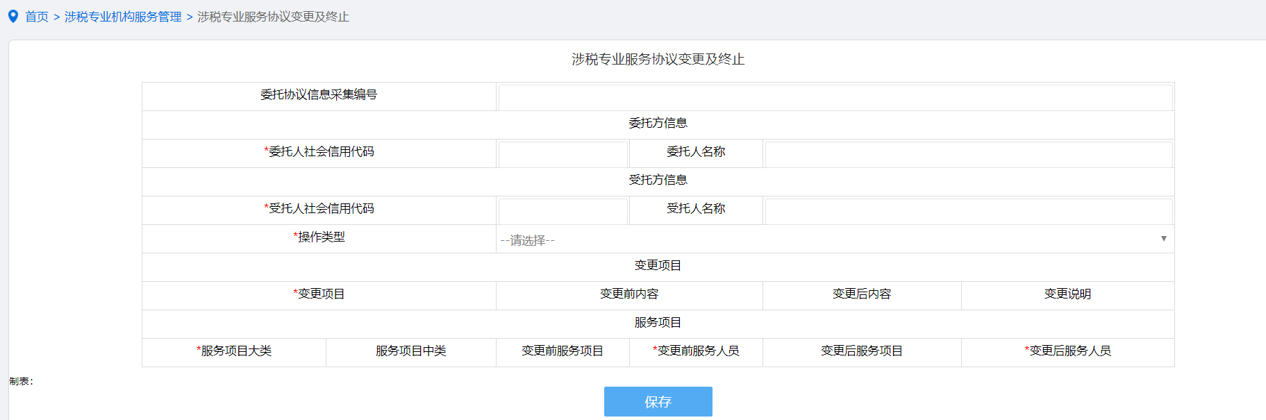This screenshot has height=420, width=1266.
Task: Click the 变更后服务人员 column header
Action: 1068,351
